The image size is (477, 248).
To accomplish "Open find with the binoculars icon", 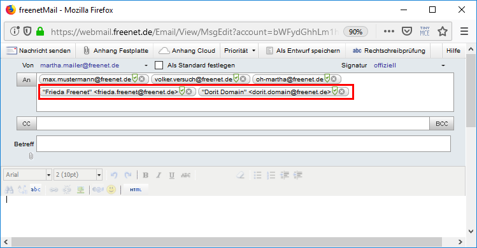I will pyautogui.click(x=9, y=189).
